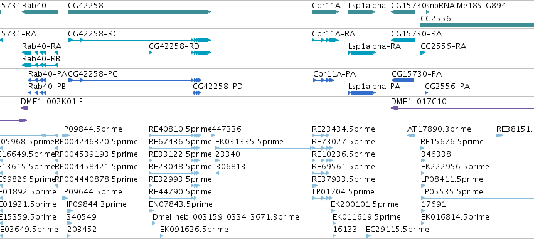Click the CG42258-PD protein glyph
This screenshot has width=534, height=239.
click(197, 93)
